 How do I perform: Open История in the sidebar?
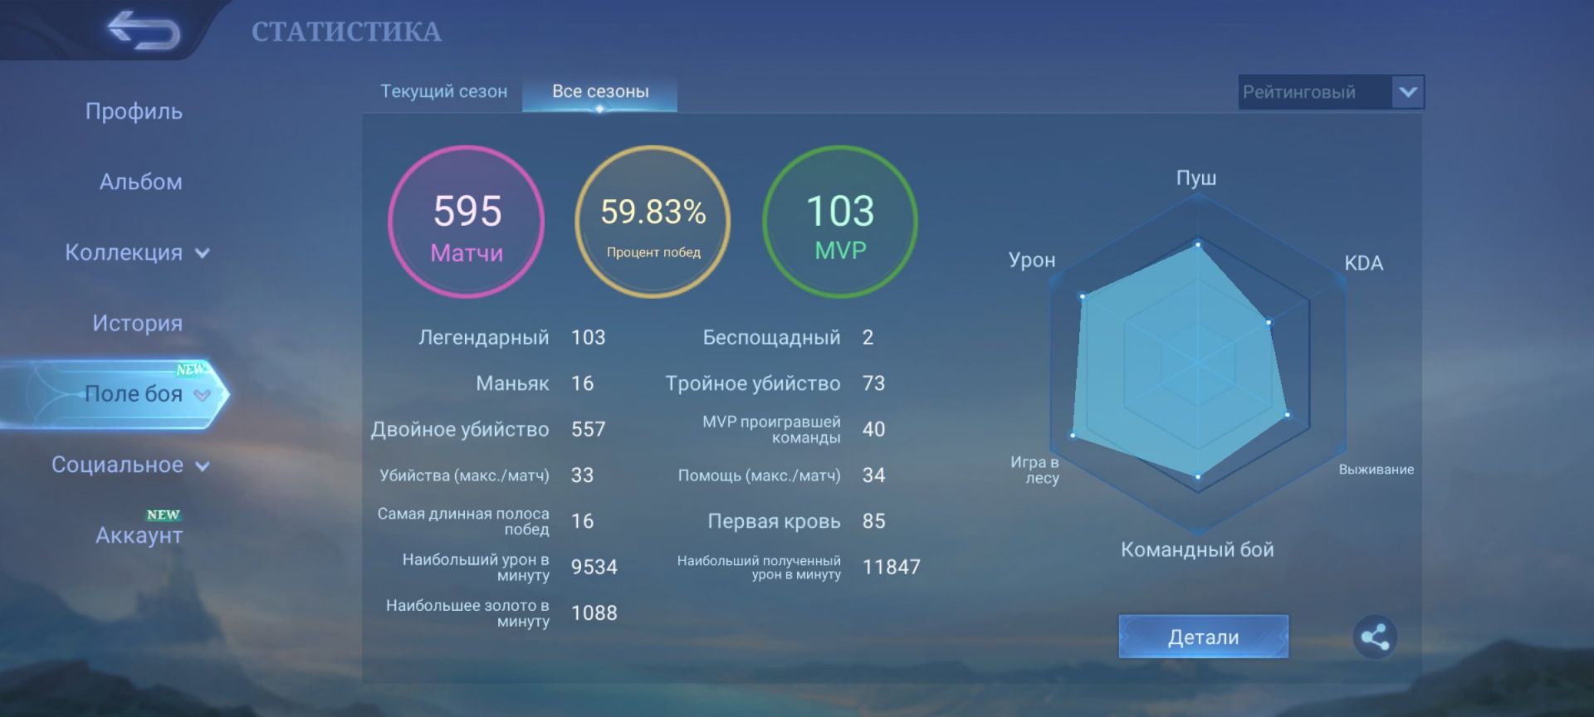click(137, 324)
